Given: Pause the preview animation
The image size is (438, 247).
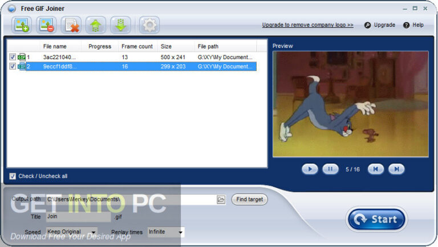Looking at the screenshot, I should (x=330, y=169).
